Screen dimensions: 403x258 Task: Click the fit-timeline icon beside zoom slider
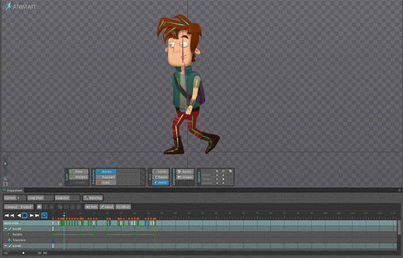45,253
